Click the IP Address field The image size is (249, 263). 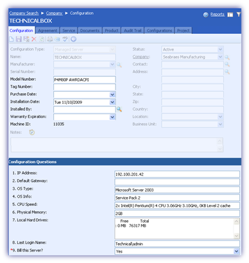(x=177, y=174)
